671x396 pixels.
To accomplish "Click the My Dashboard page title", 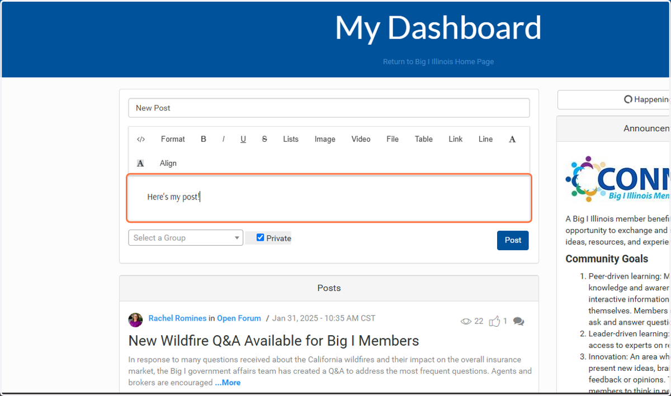I will click(438, 27).
